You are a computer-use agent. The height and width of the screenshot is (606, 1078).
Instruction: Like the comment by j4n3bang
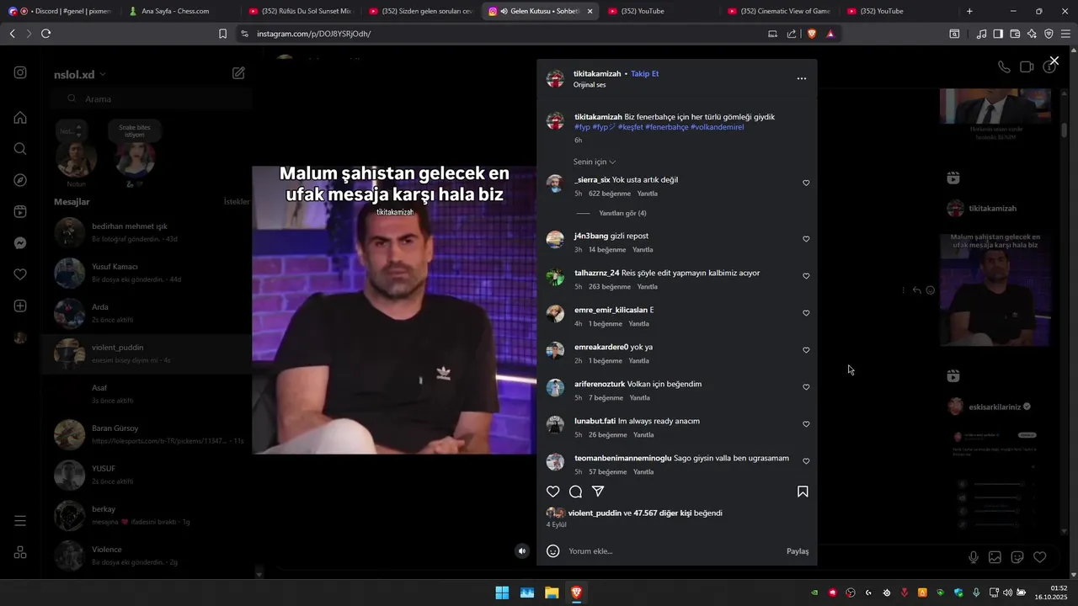pyautogui.click(x=806, y=239)
